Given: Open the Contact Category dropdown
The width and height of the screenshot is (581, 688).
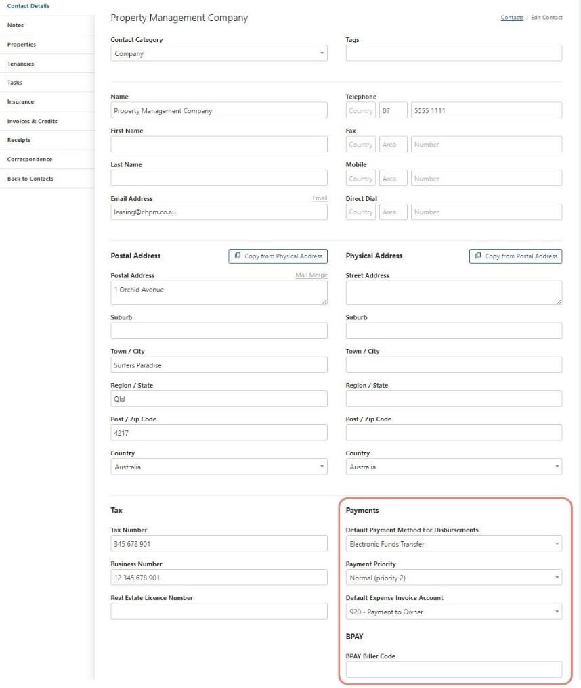Looking at the screenshot, I should point(219,53).
